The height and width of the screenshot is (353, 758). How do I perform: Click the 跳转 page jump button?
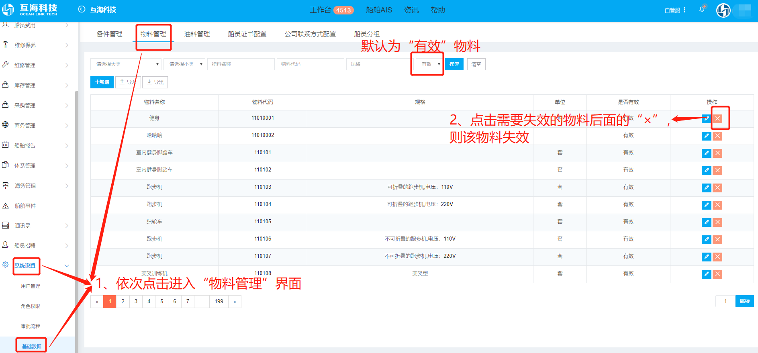(745, 301)
